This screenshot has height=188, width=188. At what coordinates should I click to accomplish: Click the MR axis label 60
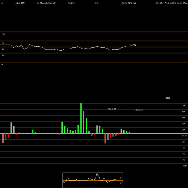pyautogui.click(x=183, y=118)
